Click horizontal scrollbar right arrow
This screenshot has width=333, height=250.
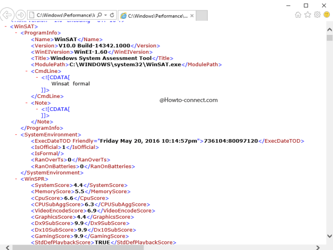point(318,247)
